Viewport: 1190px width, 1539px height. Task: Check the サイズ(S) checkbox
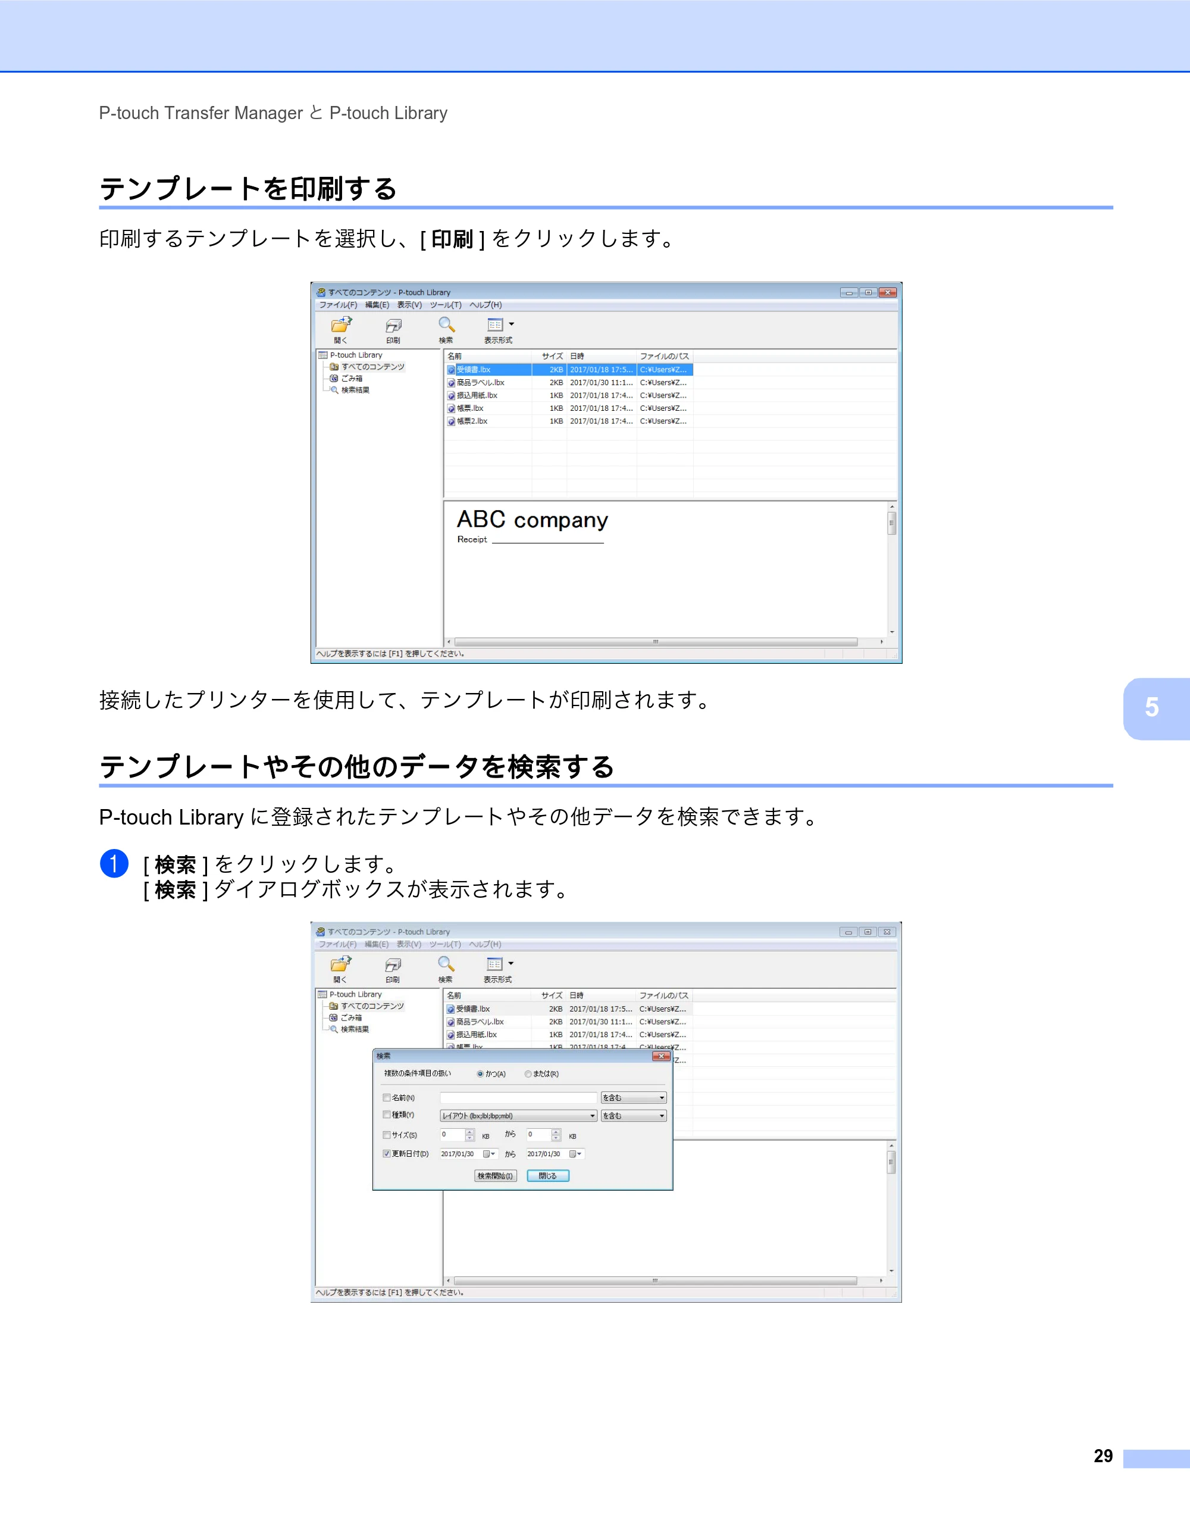click(x=387, y=1135)
